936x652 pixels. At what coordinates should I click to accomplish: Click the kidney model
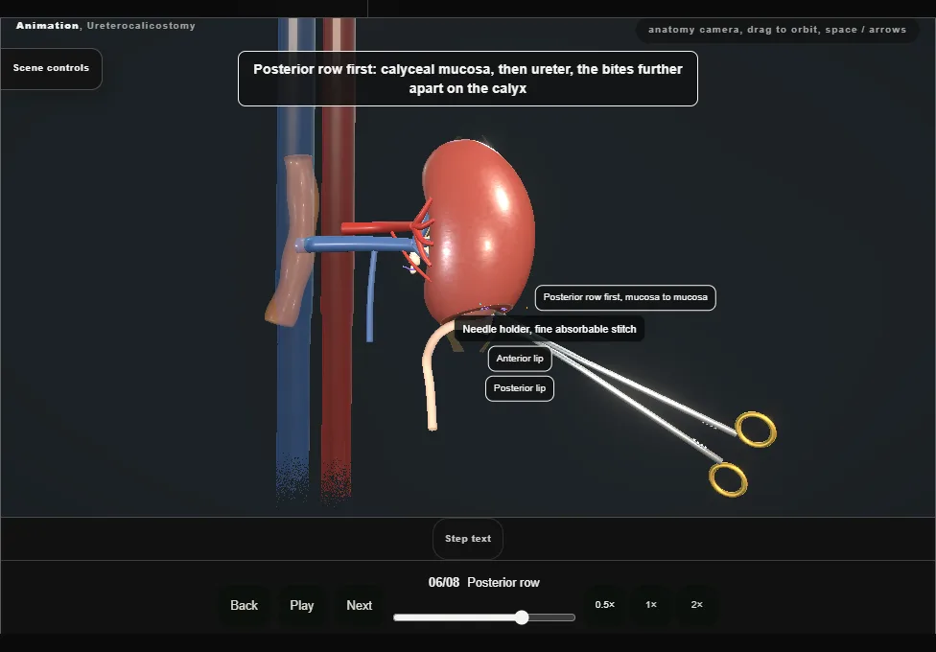click(x=479, y=230)
